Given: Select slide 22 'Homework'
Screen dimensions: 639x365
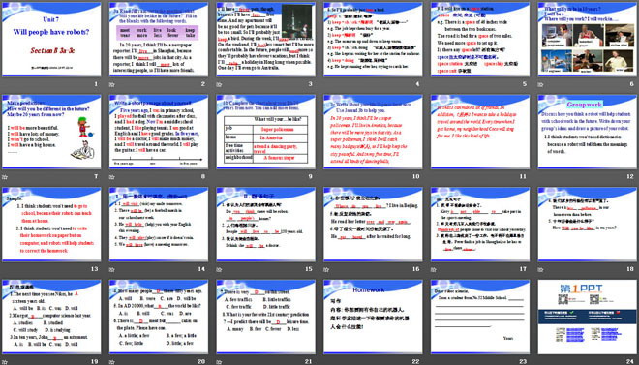Looking at the screenshot, I should [x=373, y=317].
